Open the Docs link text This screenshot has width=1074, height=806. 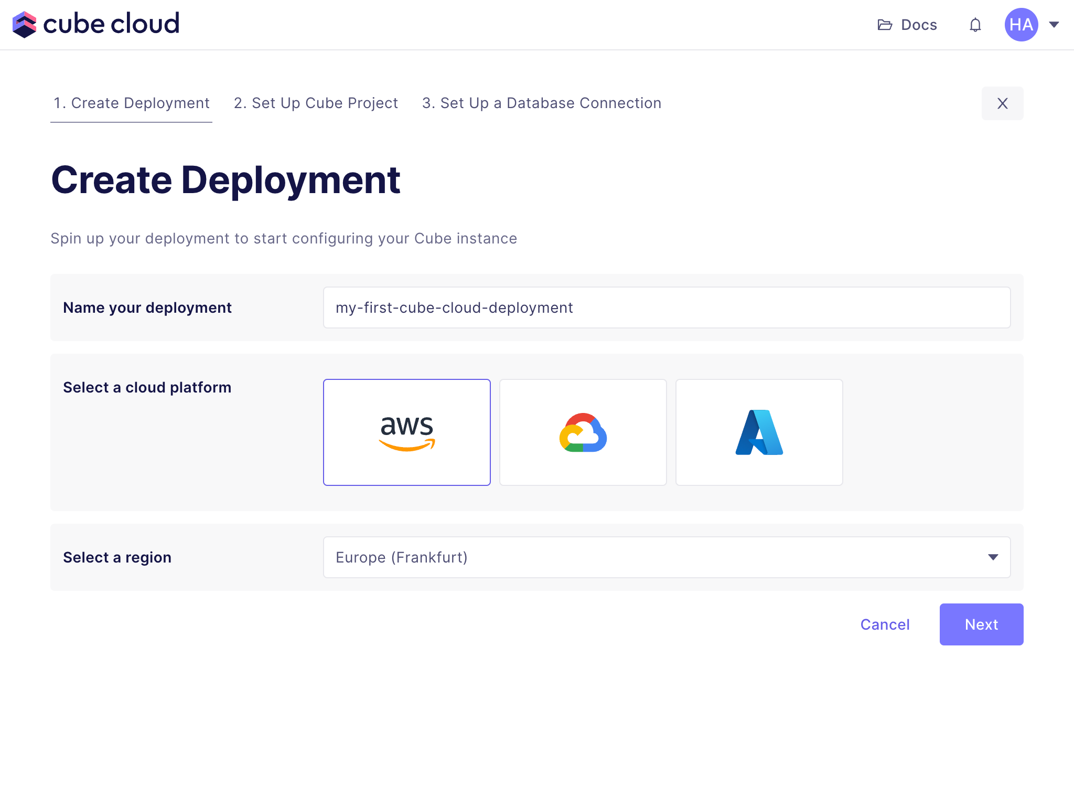click(919, 25)
